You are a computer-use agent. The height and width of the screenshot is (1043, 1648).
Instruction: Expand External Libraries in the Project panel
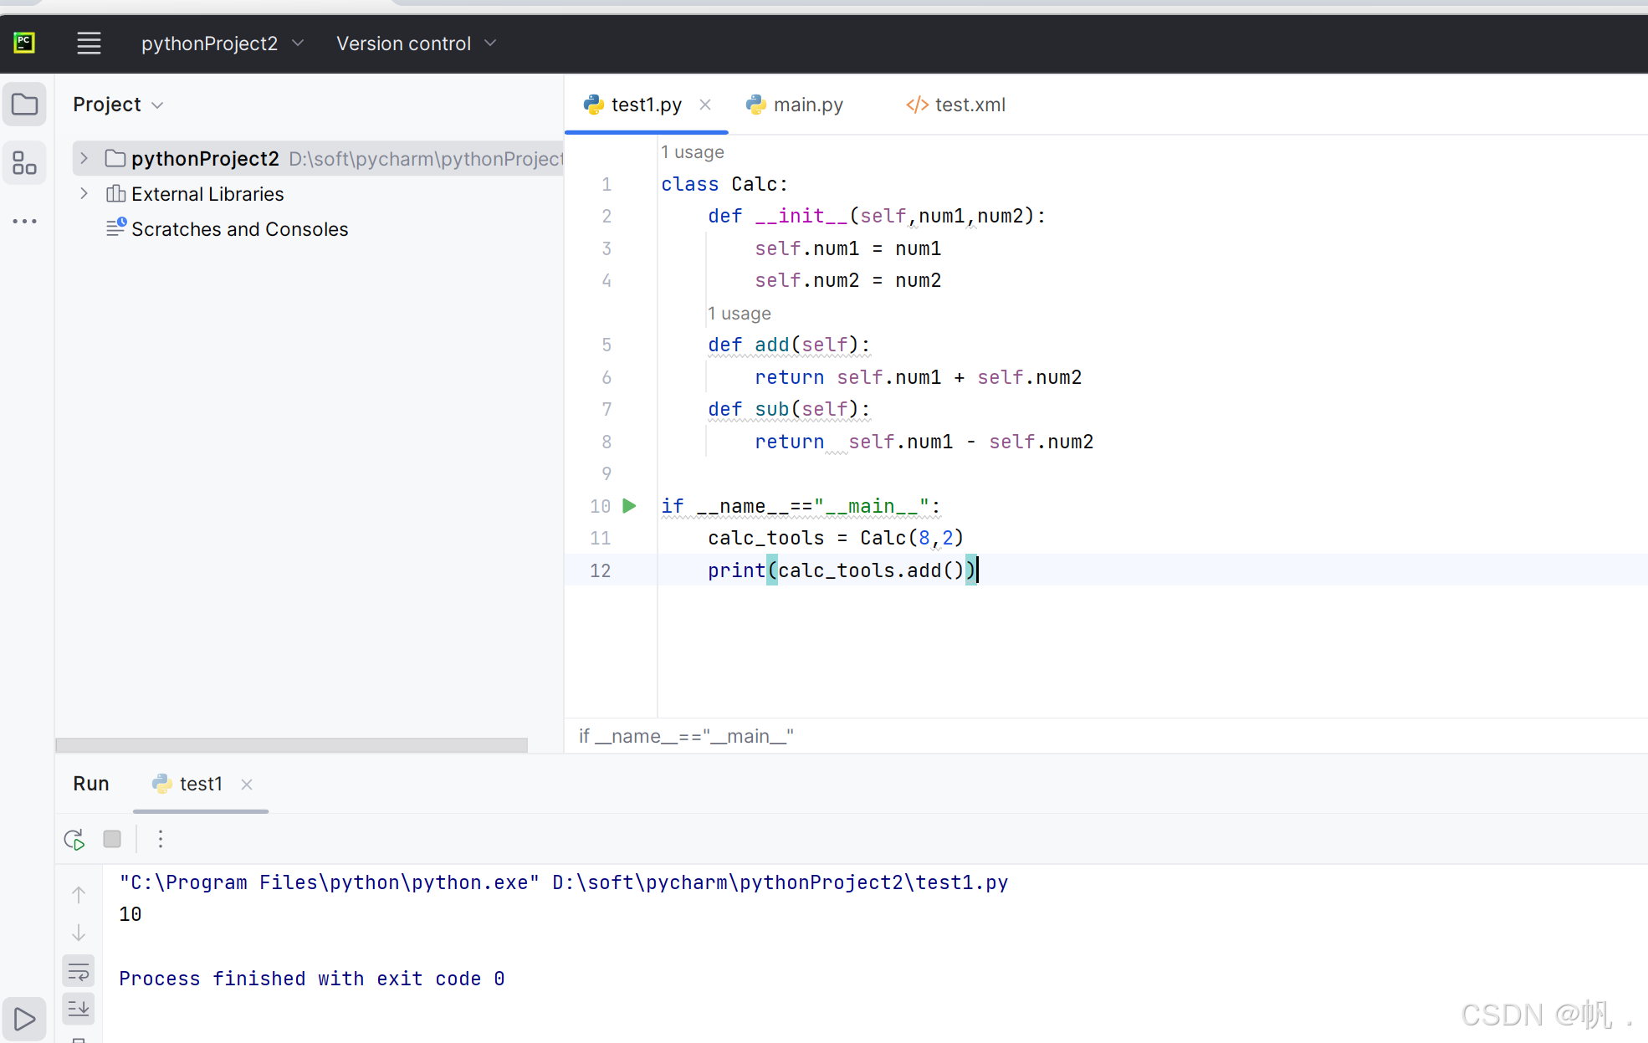[84, 193]
